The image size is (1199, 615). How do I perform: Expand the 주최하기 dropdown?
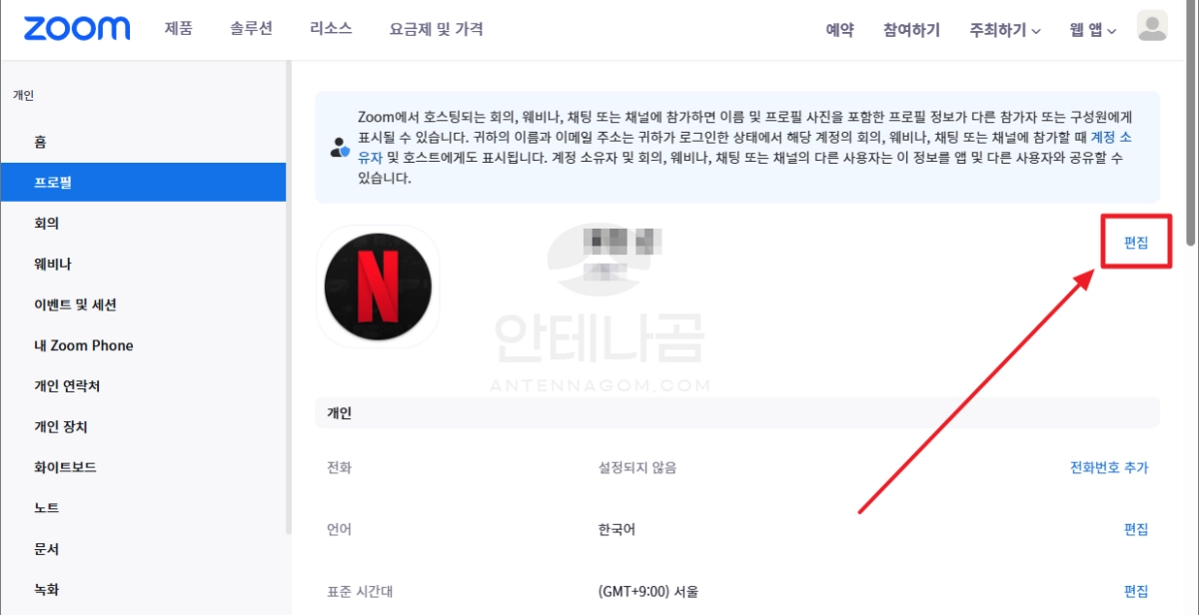pyautogui.click(x=1005, y=30)
